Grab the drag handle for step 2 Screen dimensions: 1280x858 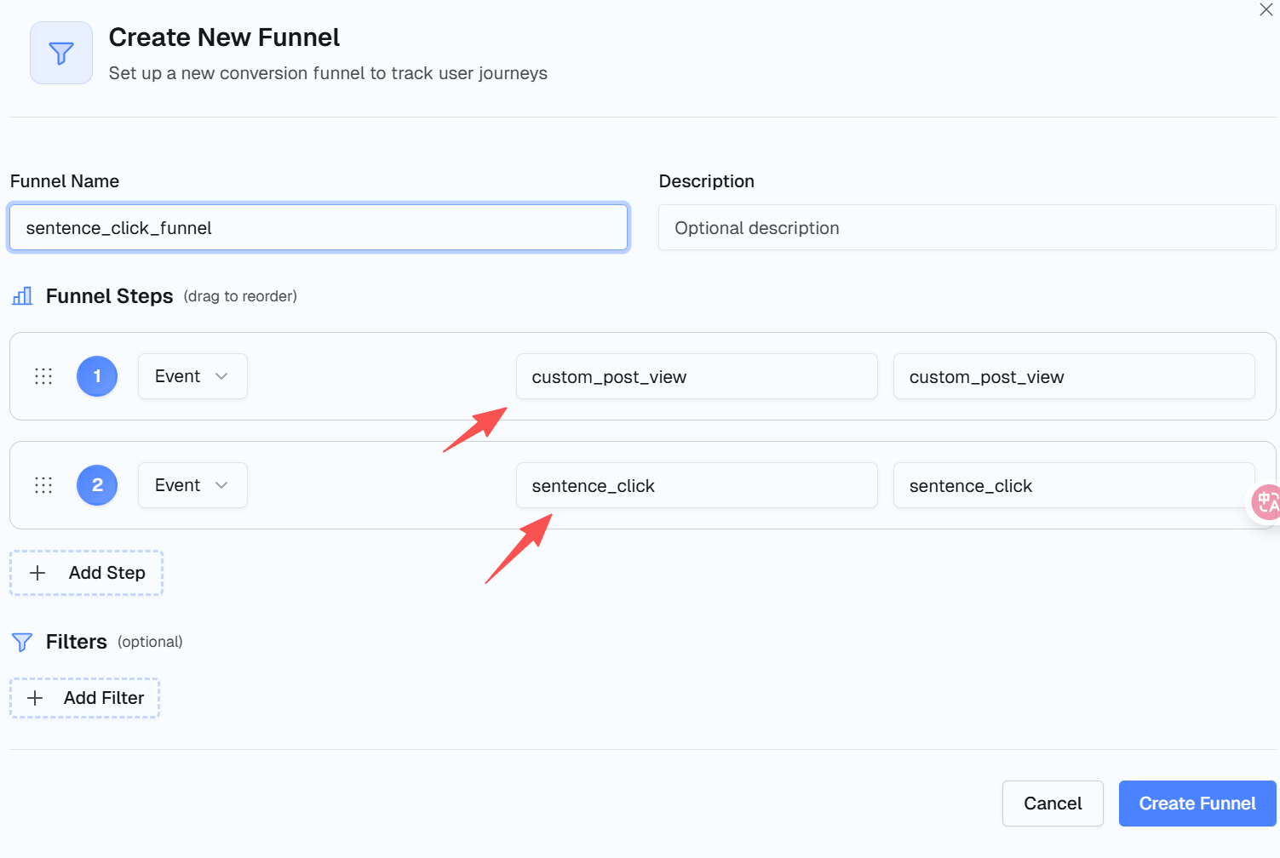(x=43, y=485)
